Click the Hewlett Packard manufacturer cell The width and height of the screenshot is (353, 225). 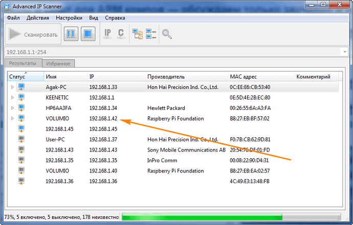[x=166, y=108]
